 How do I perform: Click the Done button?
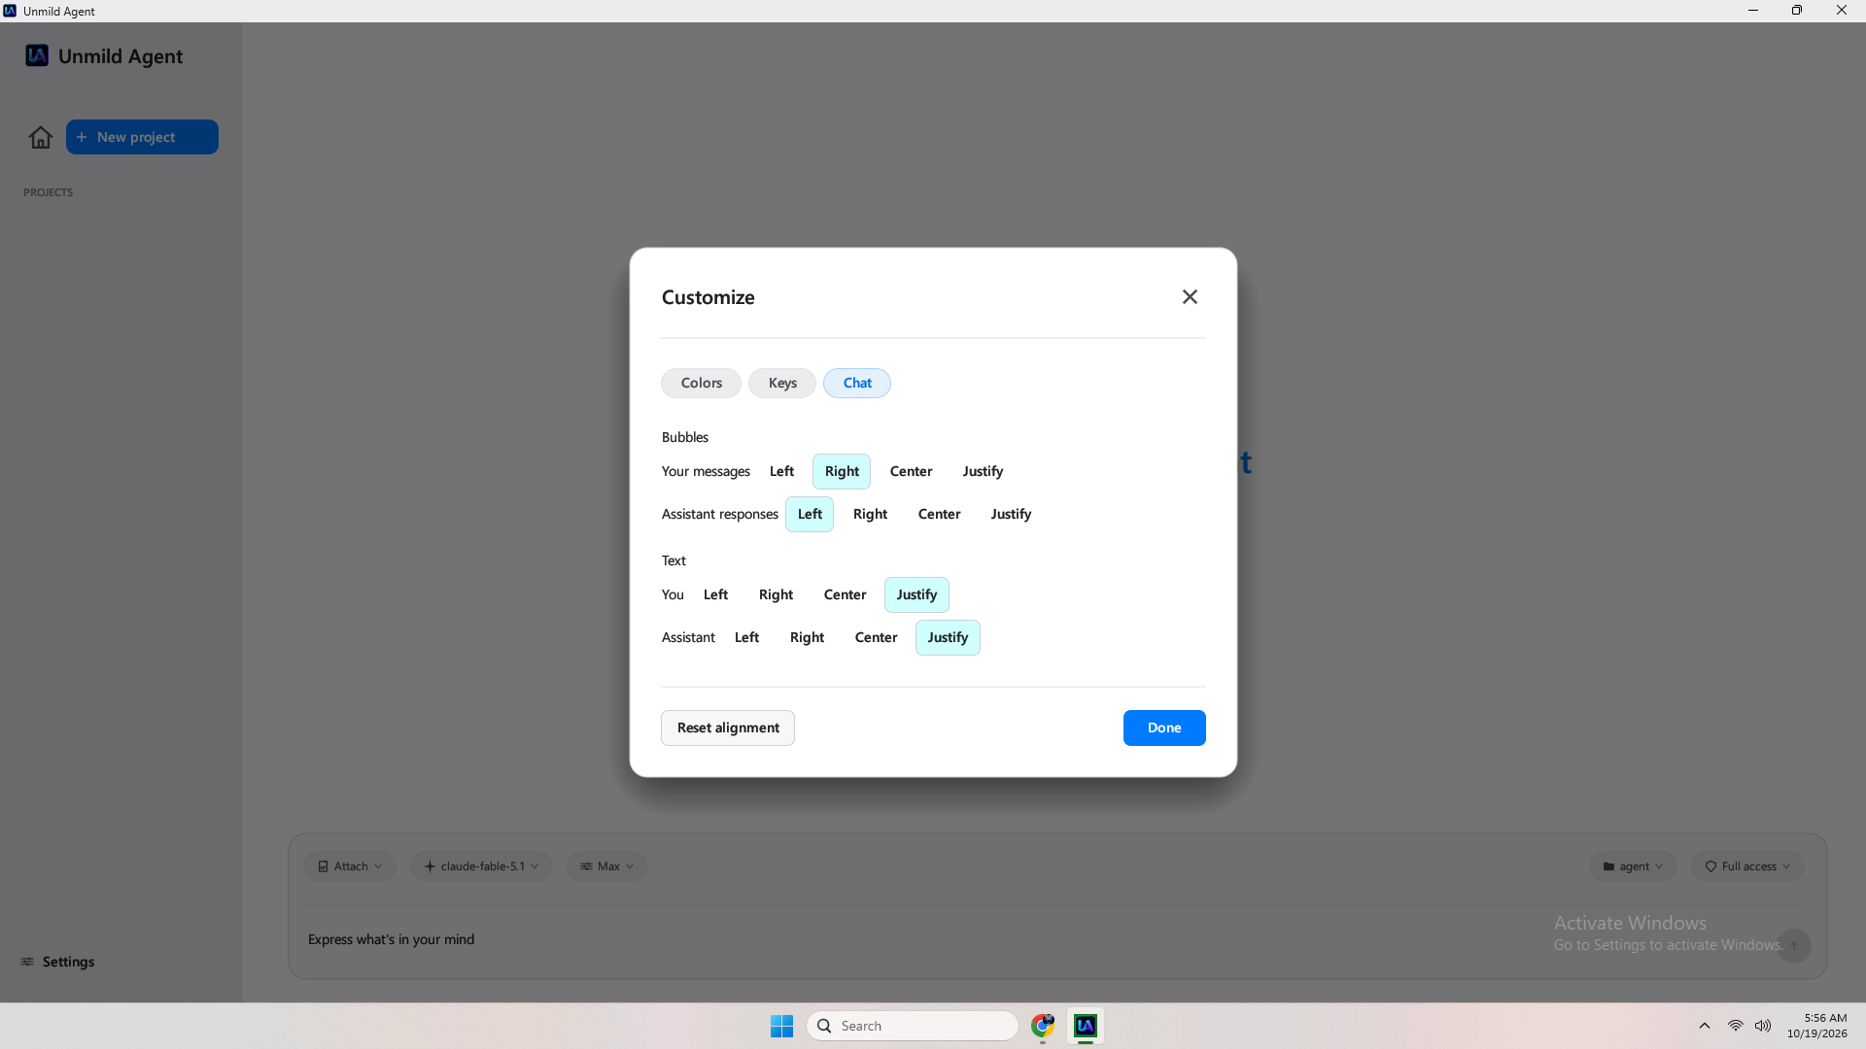[1164, 728]
